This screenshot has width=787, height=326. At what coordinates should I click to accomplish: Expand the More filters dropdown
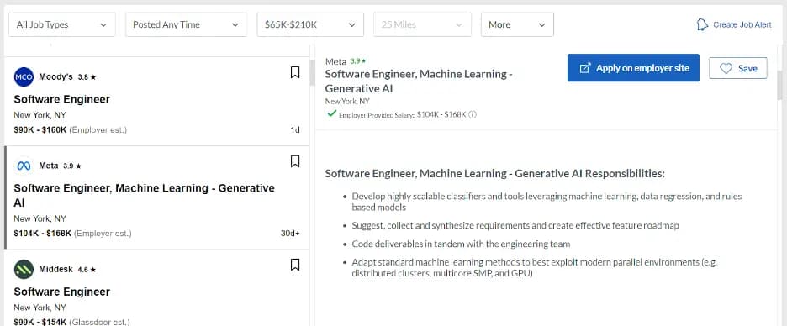pos(517,24)
